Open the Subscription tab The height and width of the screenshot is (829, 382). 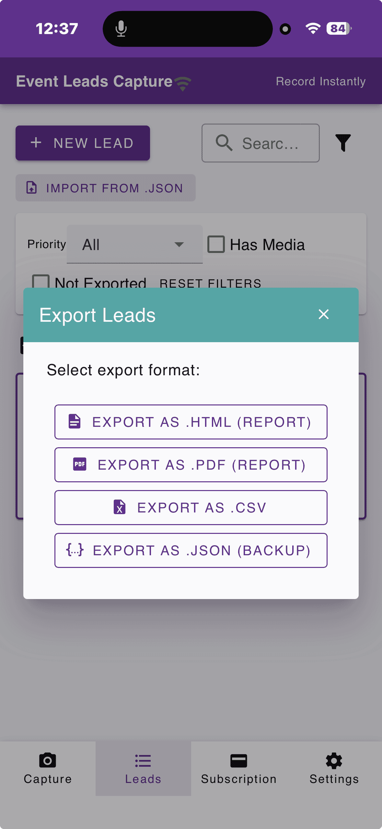(239, 768)
